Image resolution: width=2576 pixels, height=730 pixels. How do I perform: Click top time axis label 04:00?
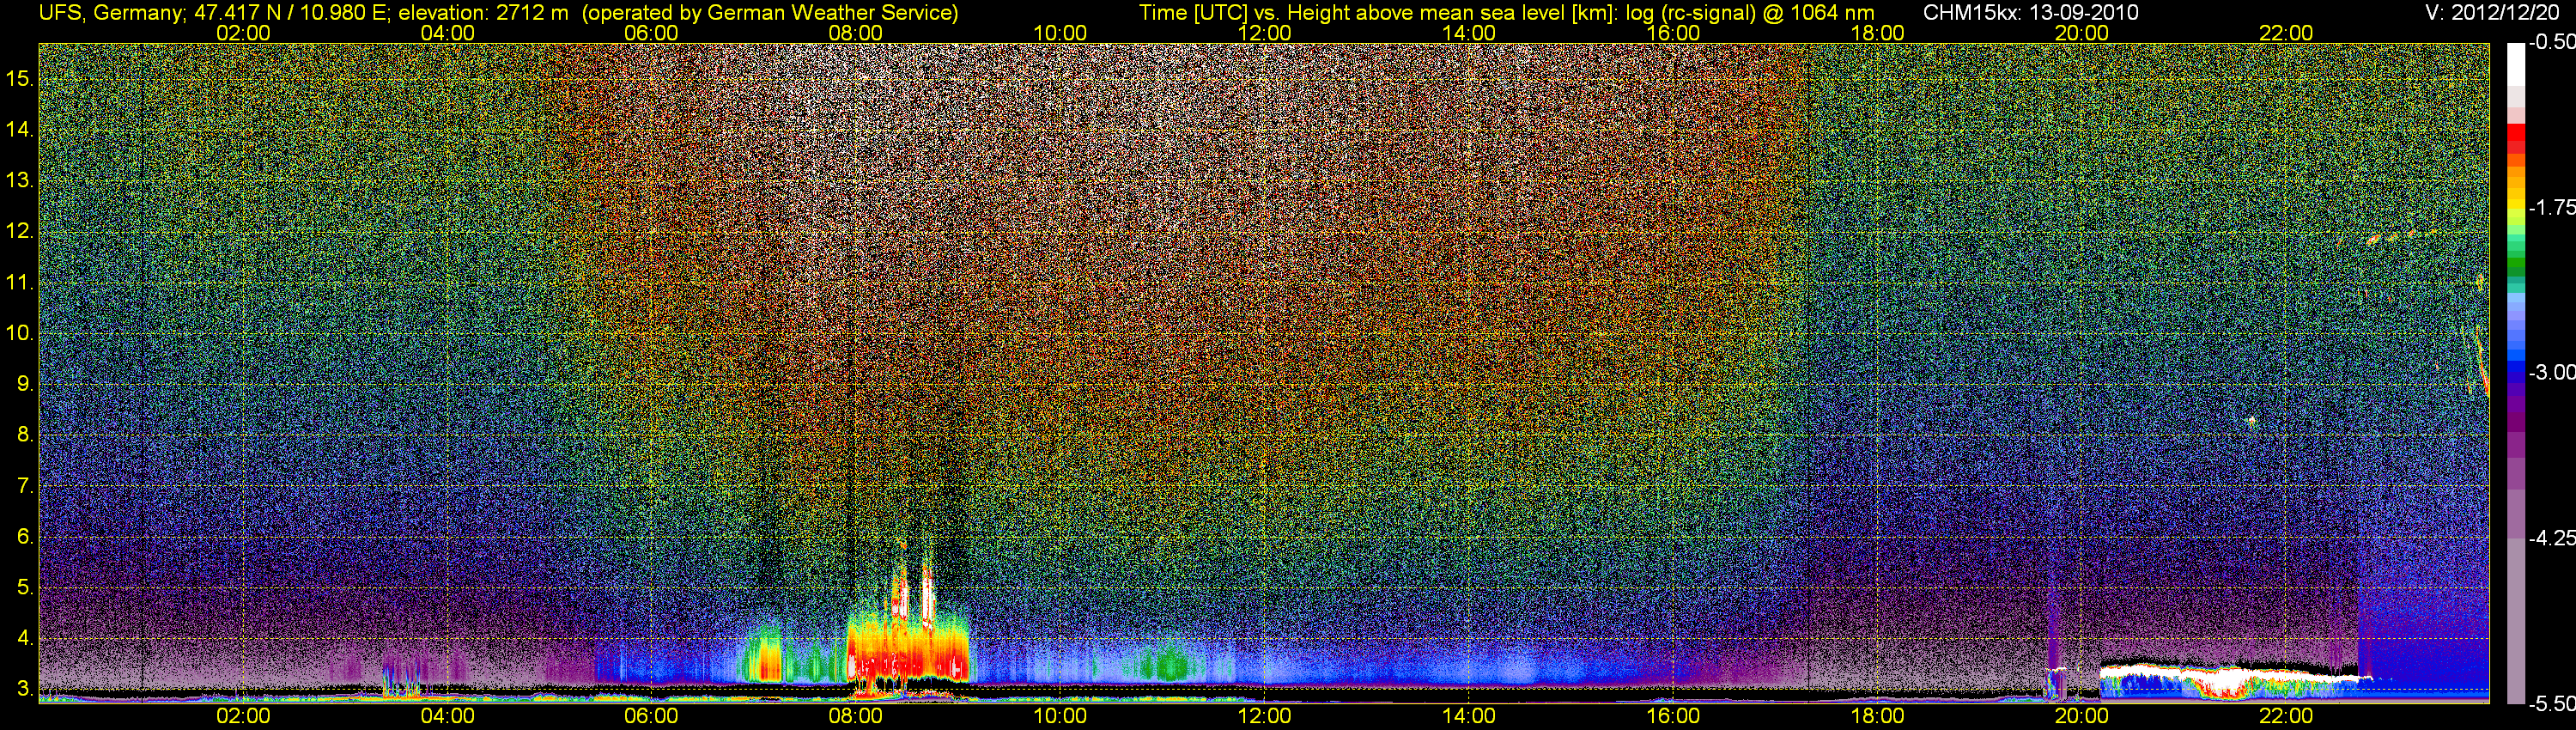pos(447,33)
